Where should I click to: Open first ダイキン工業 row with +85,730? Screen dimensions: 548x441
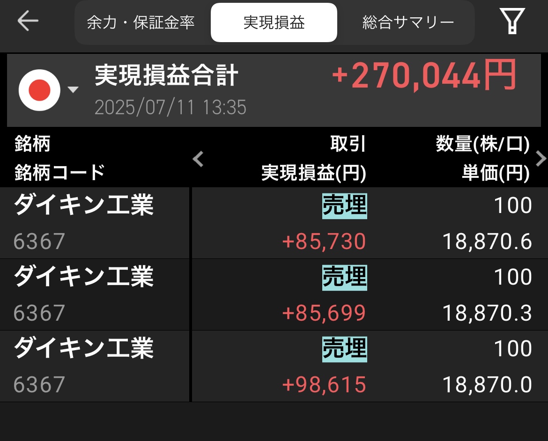pyautogui.click(x=274, y=223)
